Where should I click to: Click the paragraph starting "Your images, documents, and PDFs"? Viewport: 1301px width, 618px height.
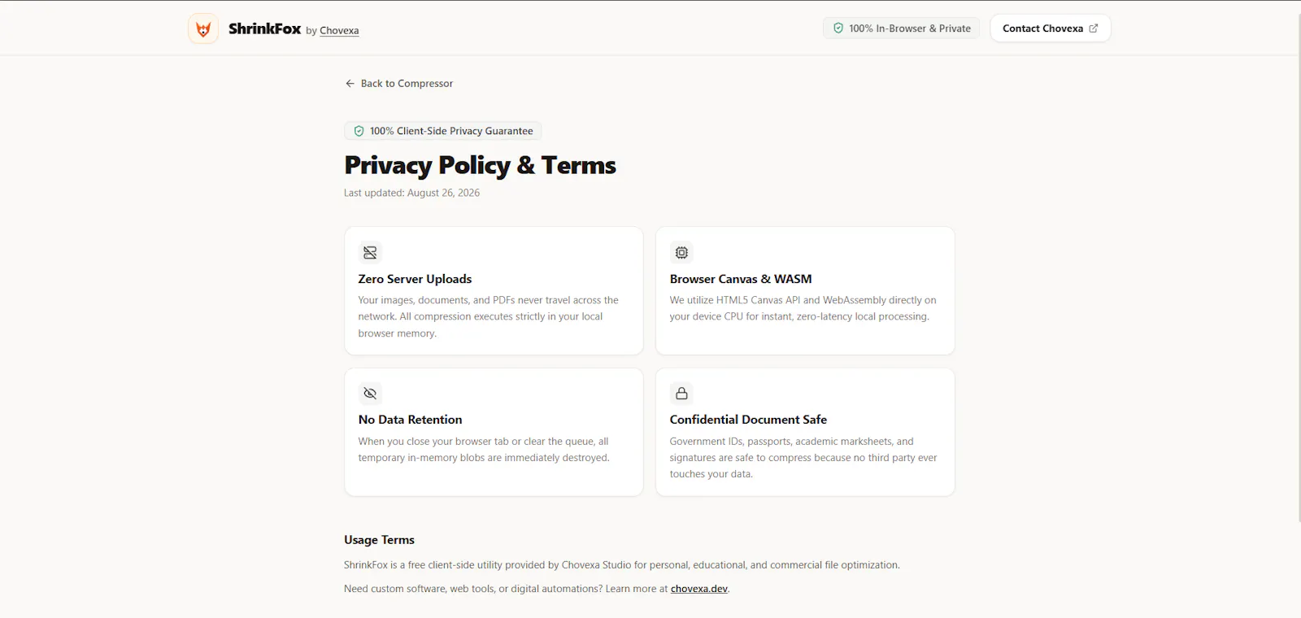[489, 316]
